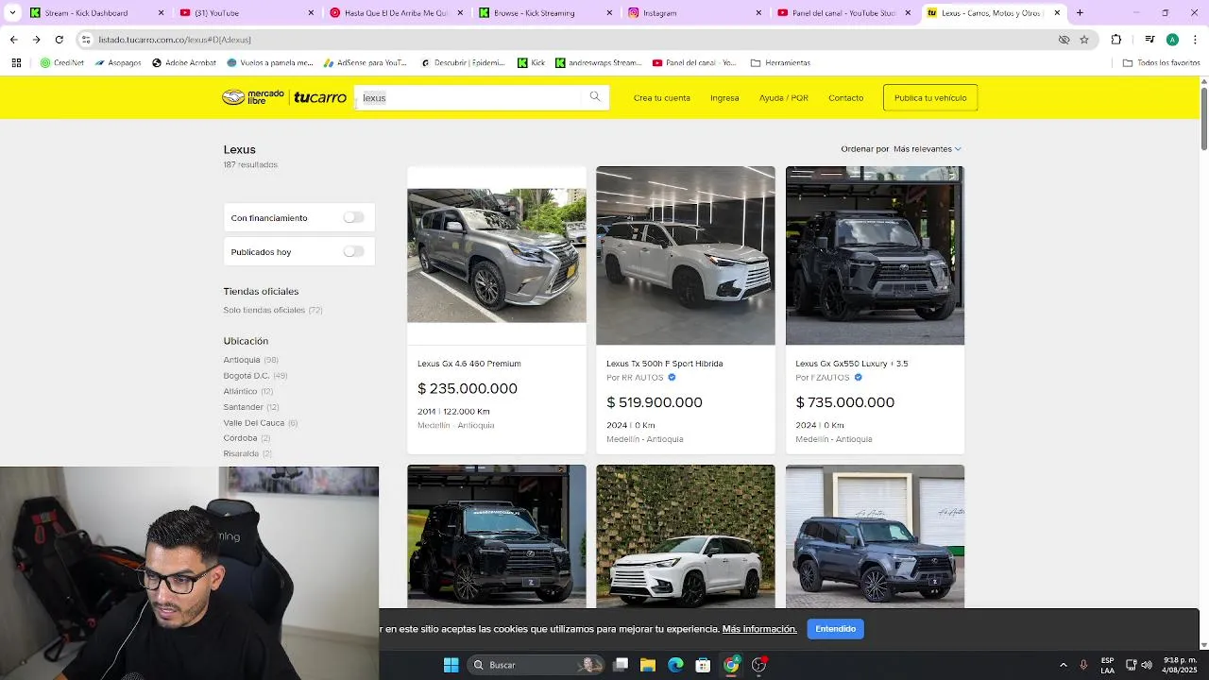Viewport: 1209px width, 680px height.
Task: Open Microsoft Edge from taskbar
Action: (x=675, y=665)
